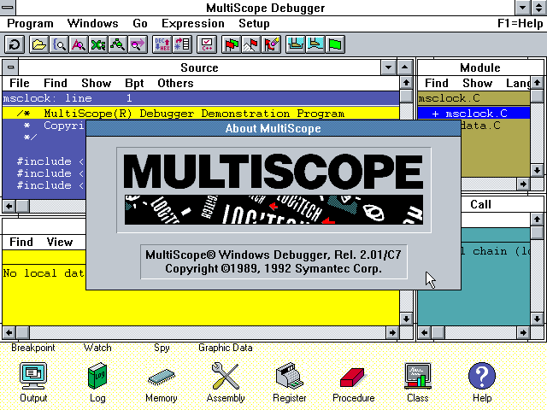547x410 pixels.
Task: Open the Register cash-register icon
Action: pyautogui.click(x=290, y=376)
